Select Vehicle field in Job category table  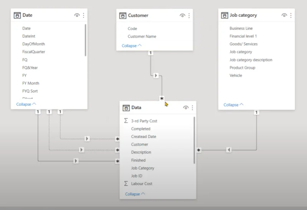(236, 75)
